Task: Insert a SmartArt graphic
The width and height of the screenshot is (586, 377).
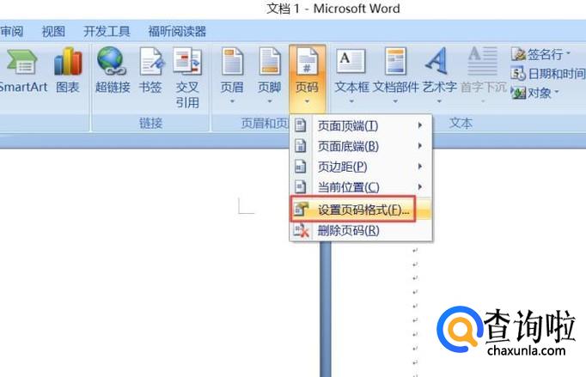Action: click(x=22, y=70)
